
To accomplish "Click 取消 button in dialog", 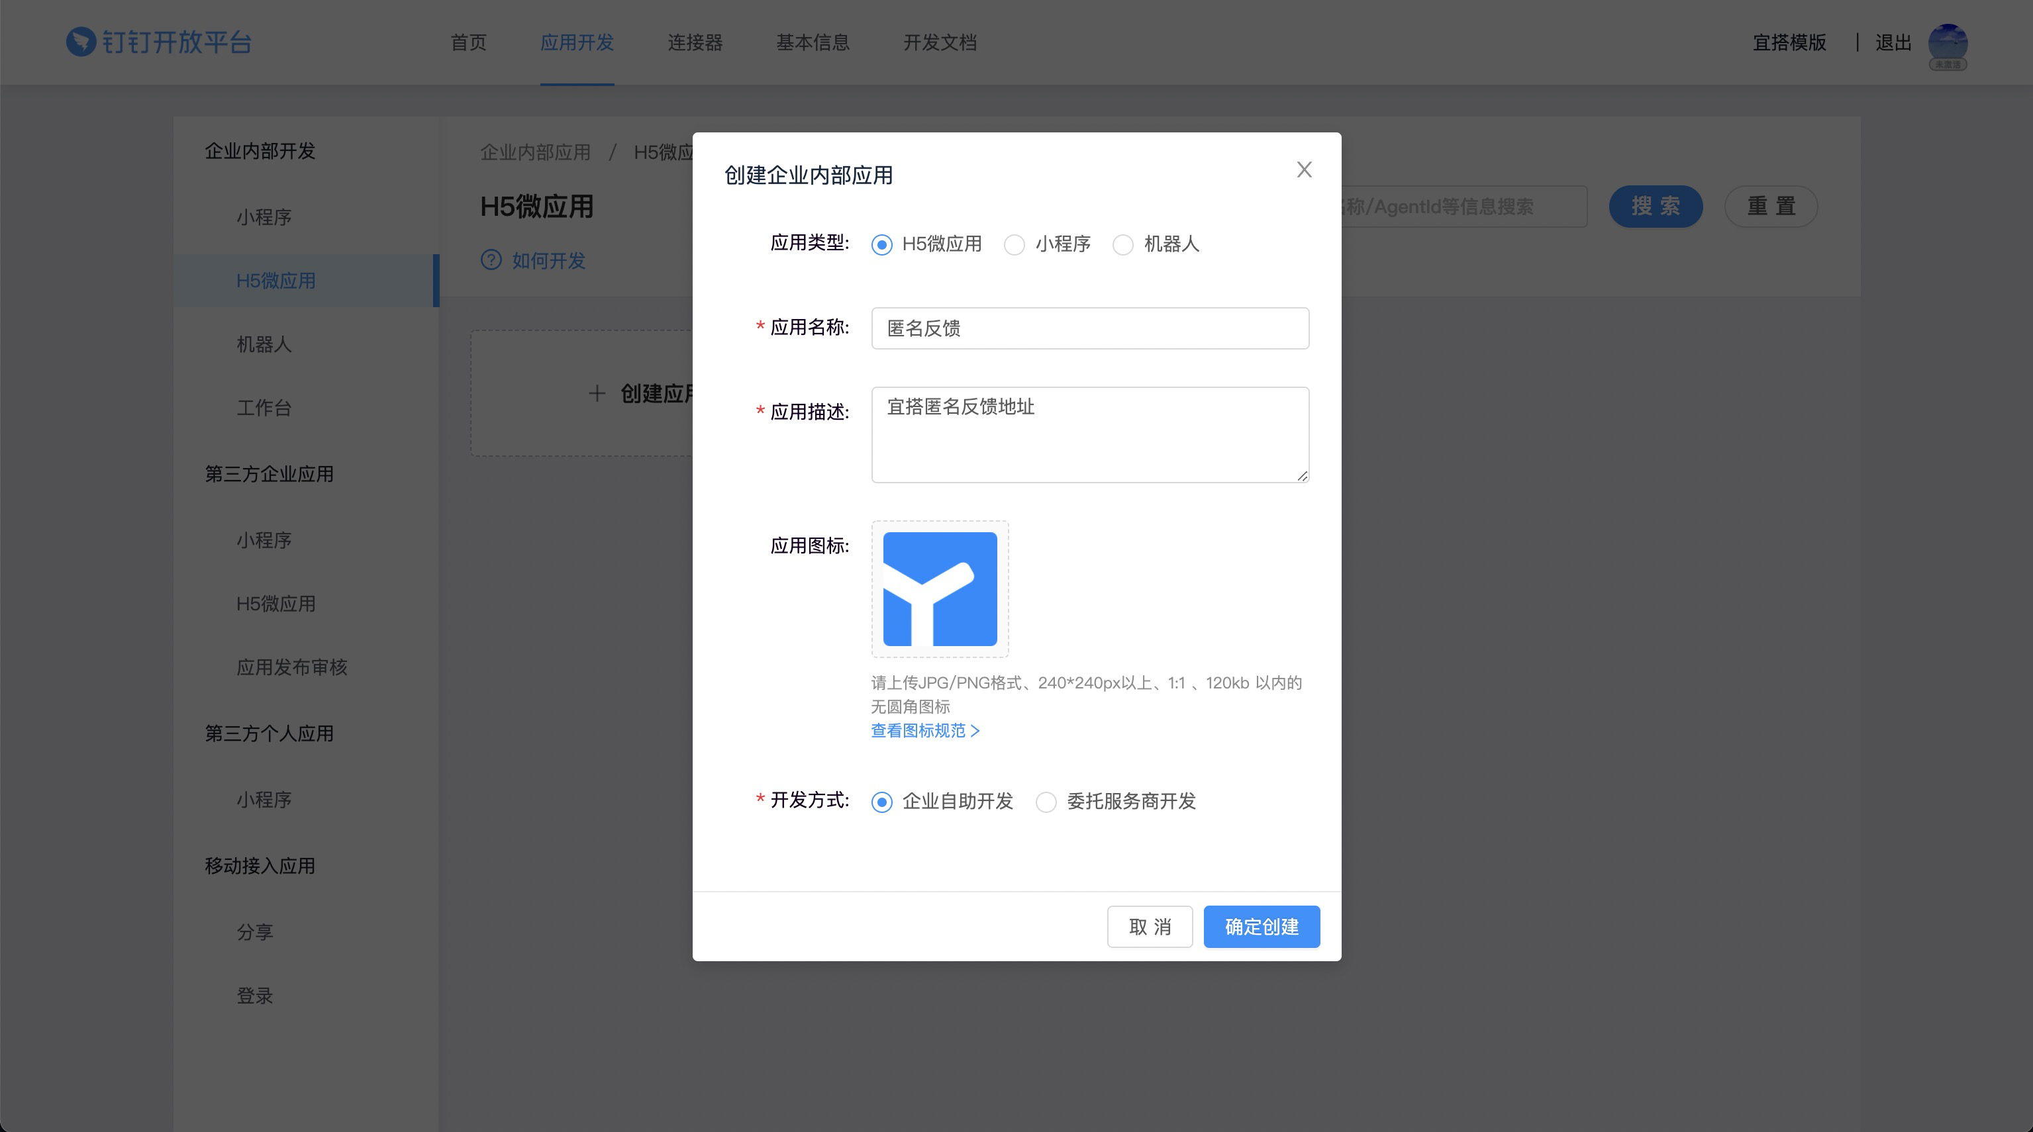I will click(1149, 926).
